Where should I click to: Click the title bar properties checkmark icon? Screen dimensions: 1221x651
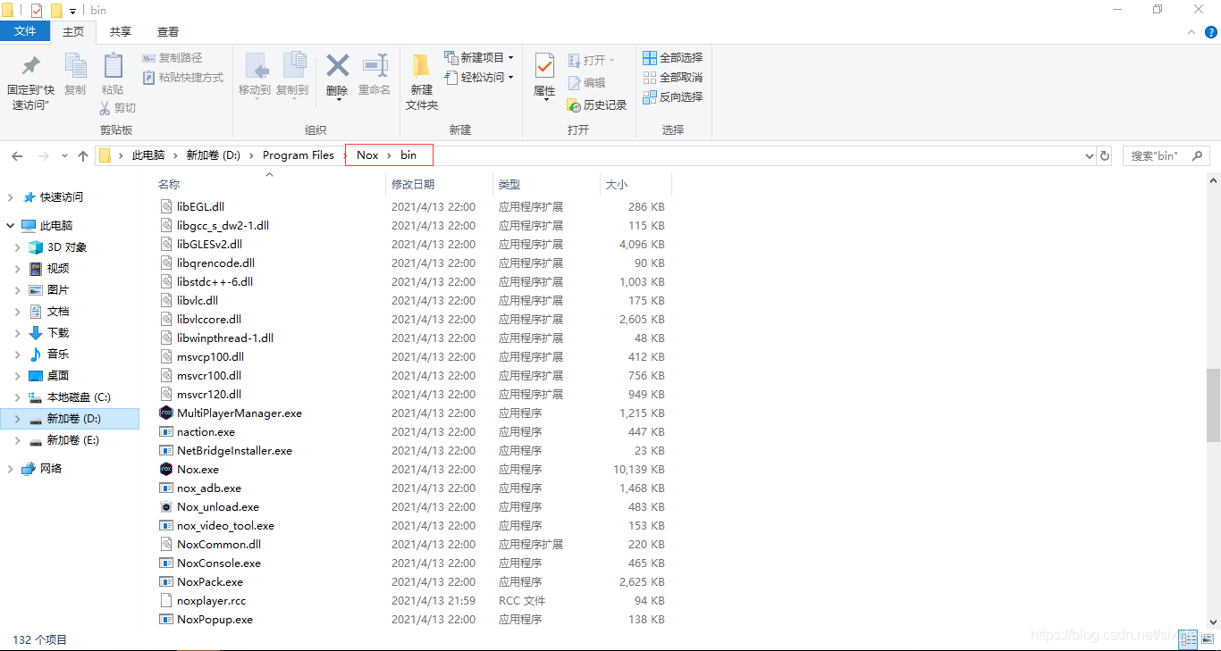pos(37,11)
